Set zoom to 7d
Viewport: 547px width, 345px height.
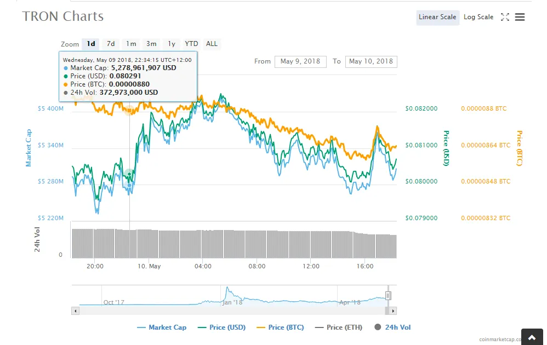coord(111,44)
